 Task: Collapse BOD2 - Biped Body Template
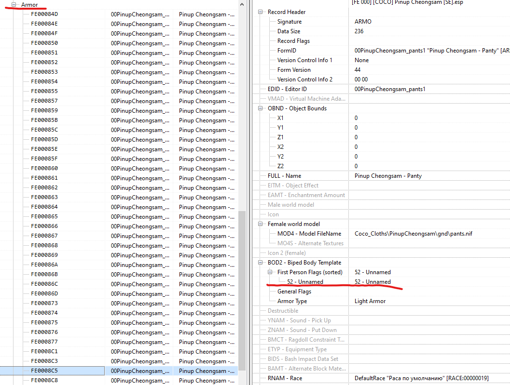tap(260, 263)
